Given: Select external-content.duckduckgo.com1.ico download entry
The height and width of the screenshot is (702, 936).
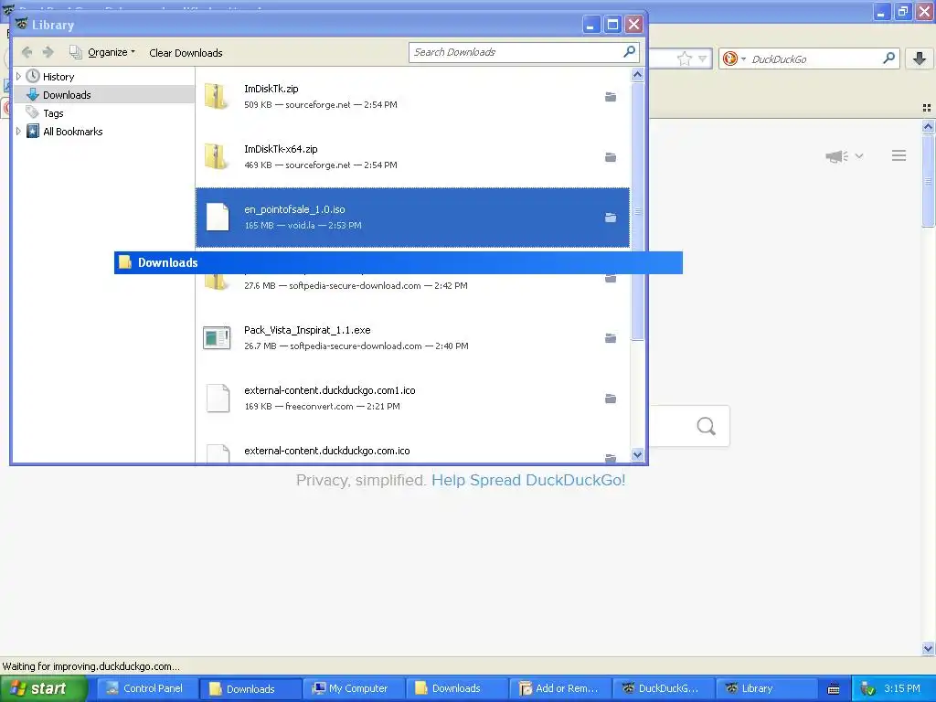Looking at the screenshot, I should click(412, 399).
